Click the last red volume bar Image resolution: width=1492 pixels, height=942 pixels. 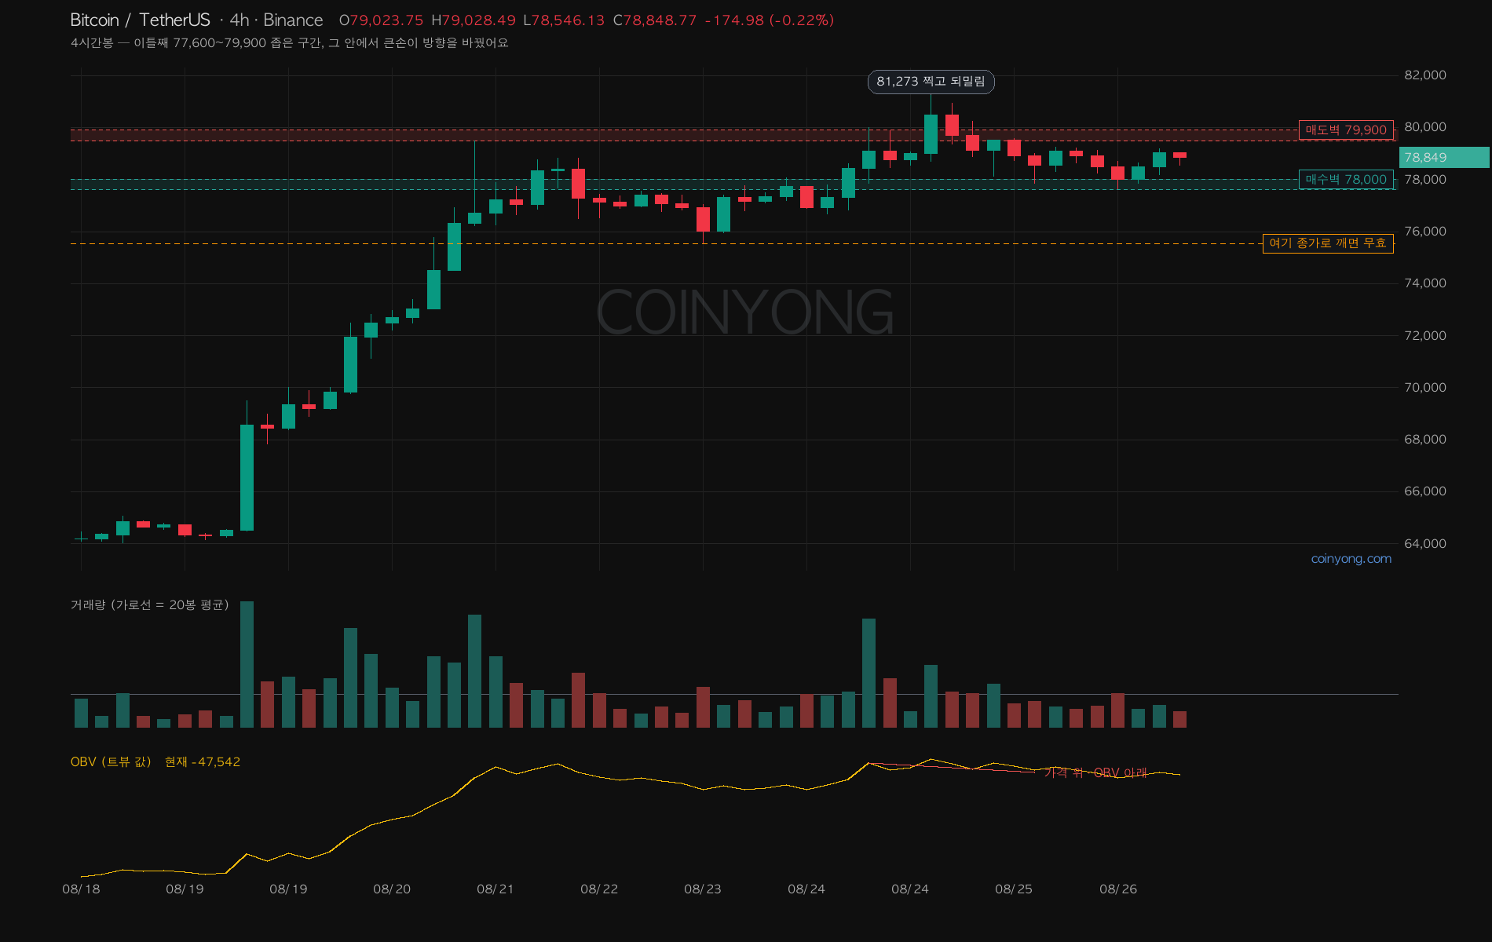[x=1179, y=719]
